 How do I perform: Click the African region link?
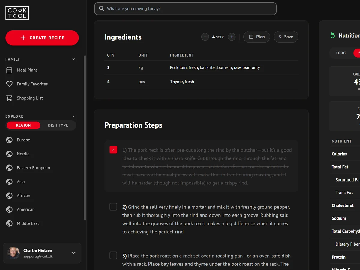23,196
